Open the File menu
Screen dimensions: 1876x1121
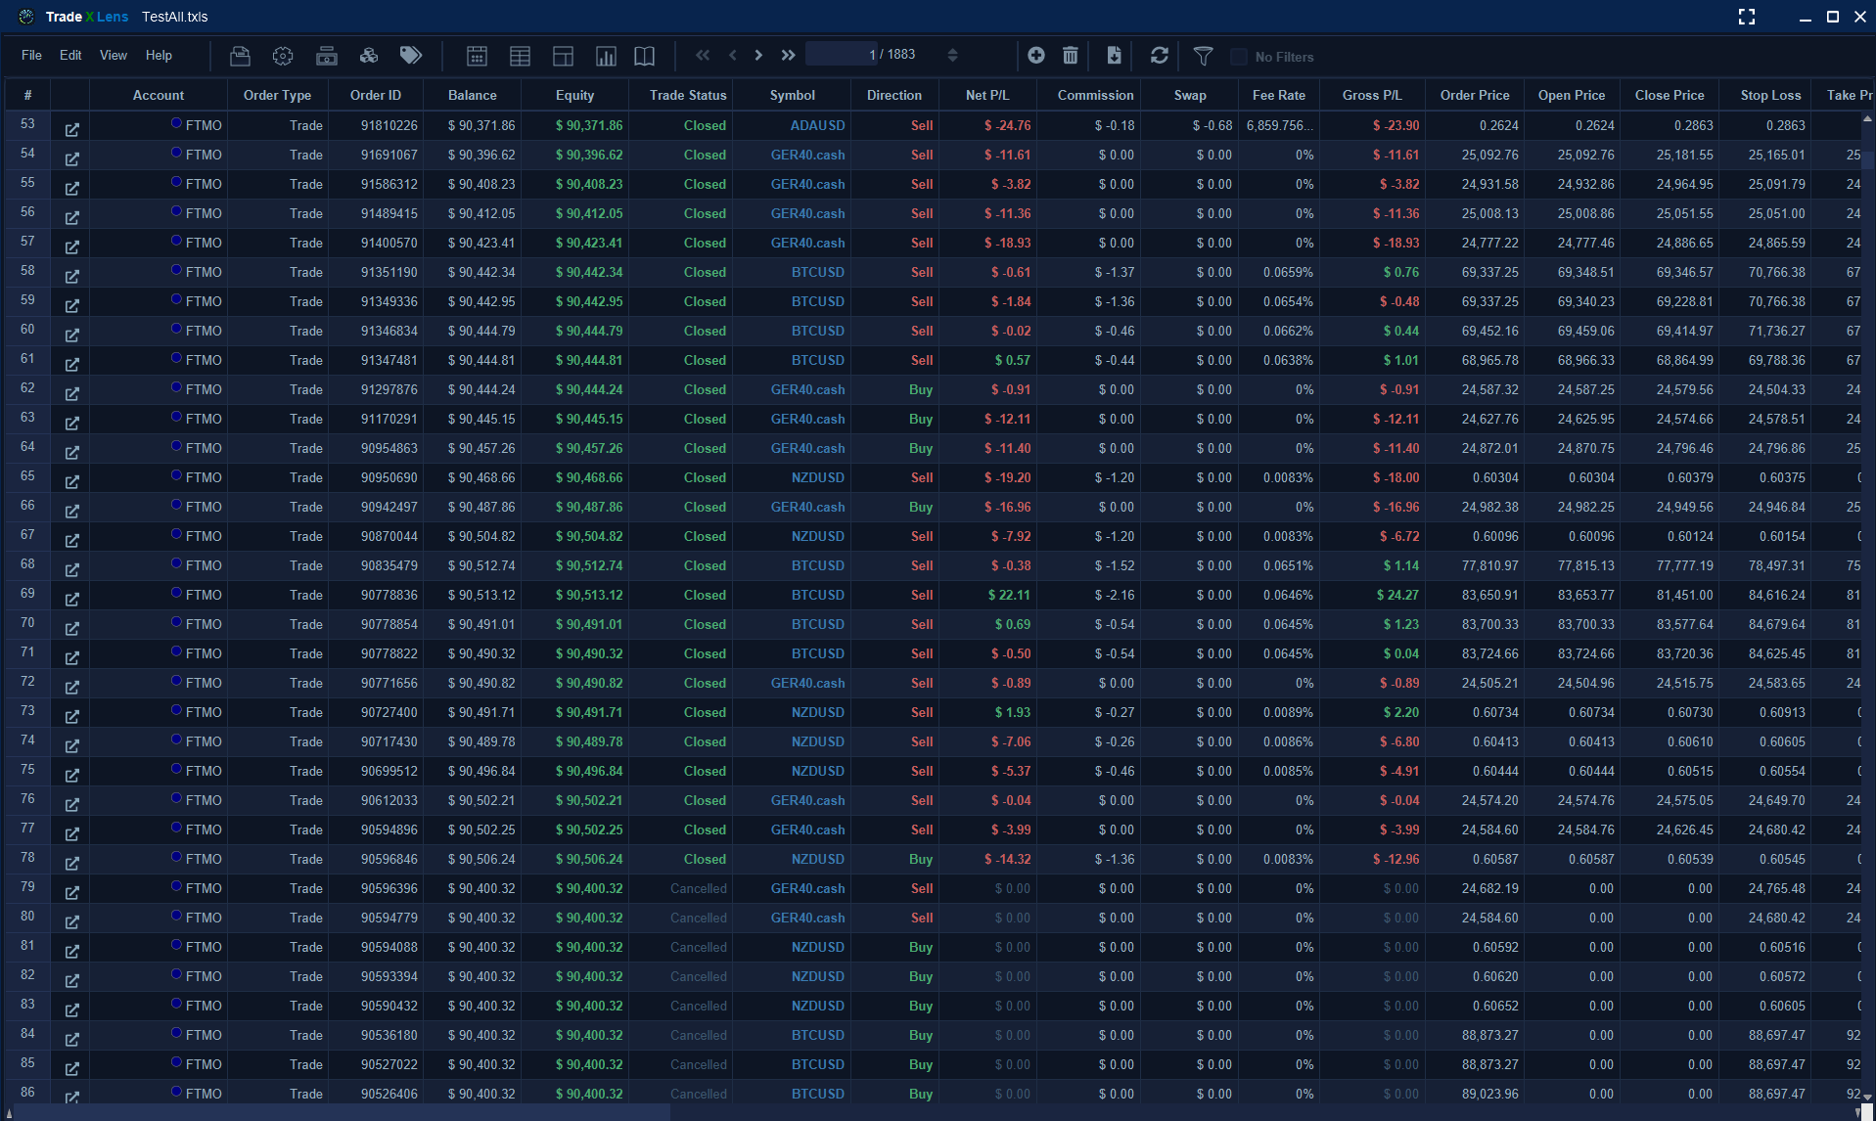tap(31, 56)
